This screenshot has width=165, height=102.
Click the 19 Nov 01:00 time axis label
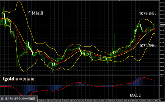coord(112,101)
